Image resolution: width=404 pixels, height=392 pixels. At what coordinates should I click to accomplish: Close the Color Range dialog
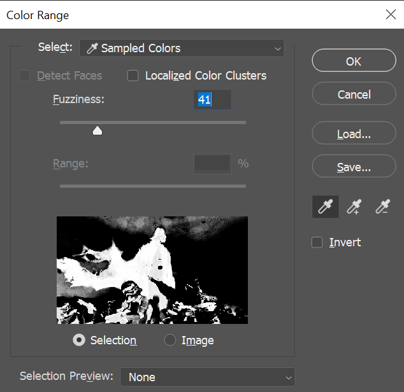391,15
